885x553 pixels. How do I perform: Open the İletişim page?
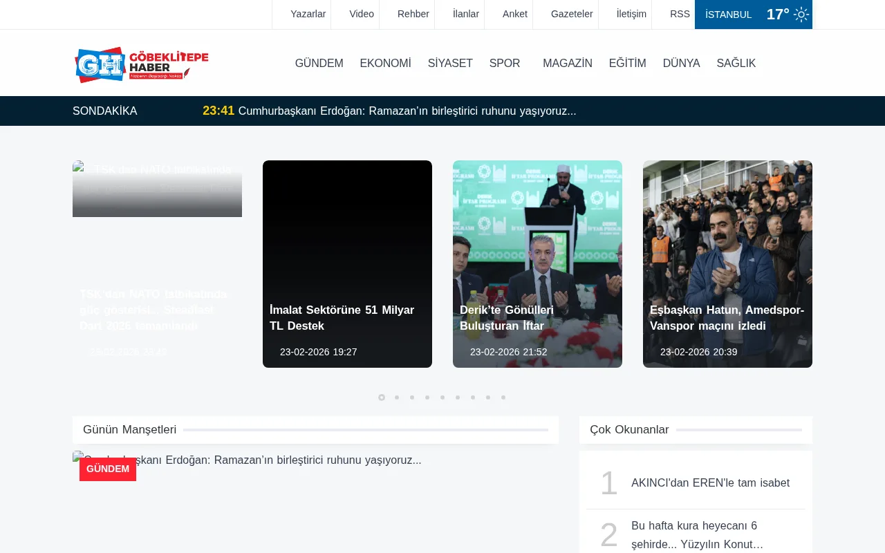pyautogui.click(x=630, y=14)
